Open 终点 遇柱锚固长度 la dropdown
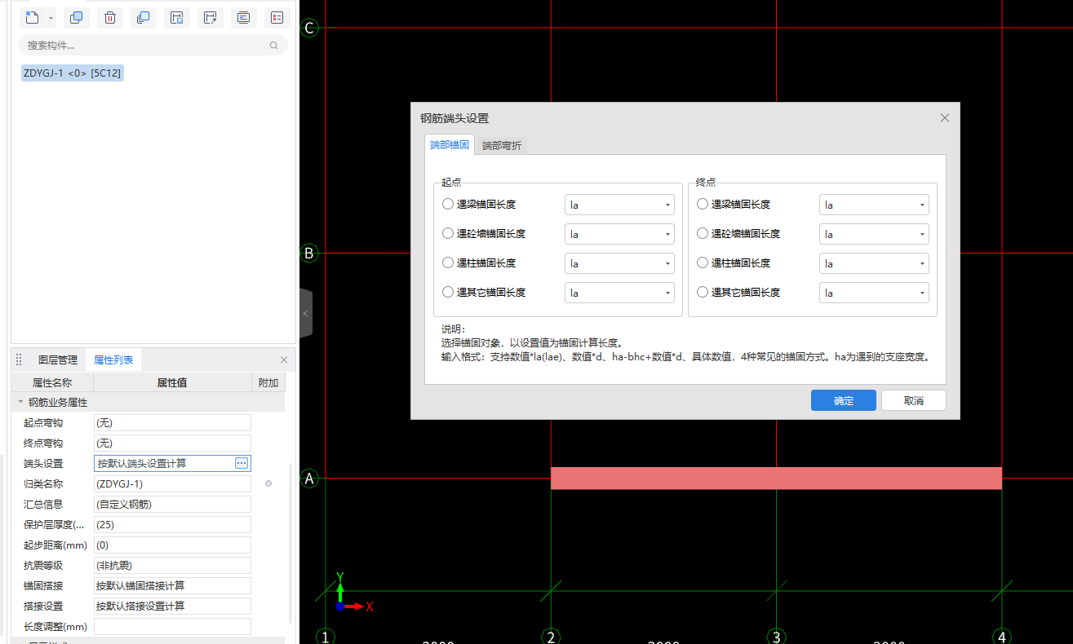The height and width of the screenshot is (644, 1073). tap(874, 263)
